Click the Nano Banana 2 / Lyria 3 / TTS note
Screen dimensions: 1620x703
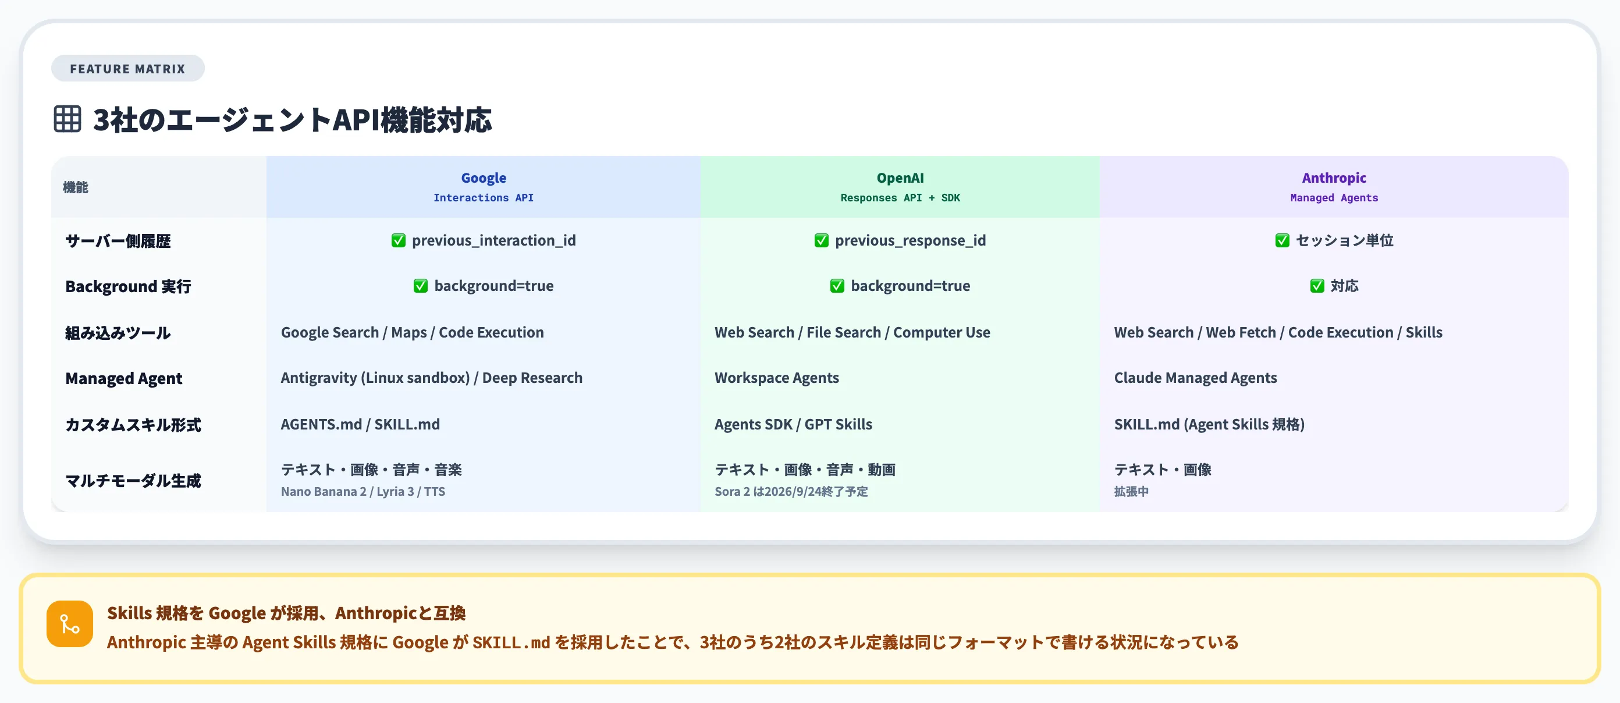click(x=363, y=491)
